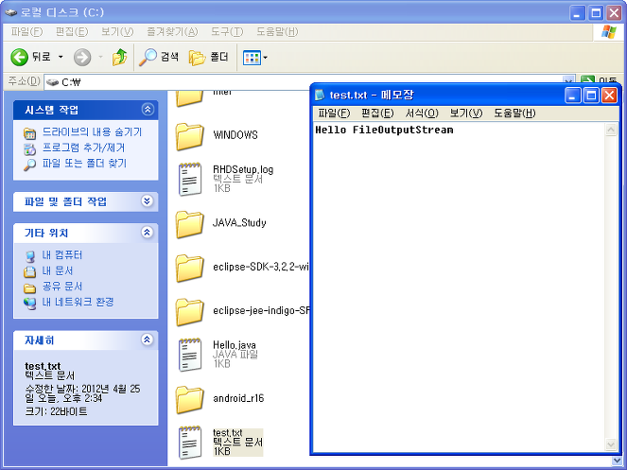Open Notepad 보기(V) menu
Viewport: 627px width, 470px height.
[x=466, y=113]
